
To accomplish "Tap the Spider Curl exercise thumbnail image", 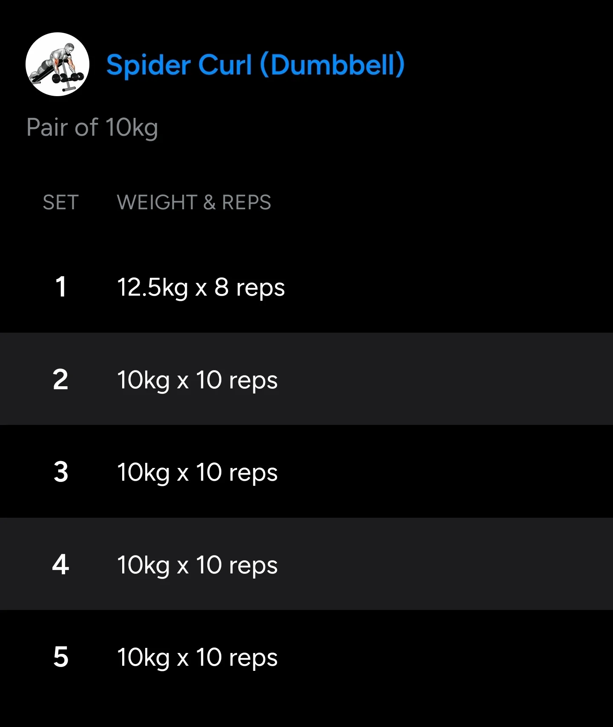I will (x=57, y=64).
